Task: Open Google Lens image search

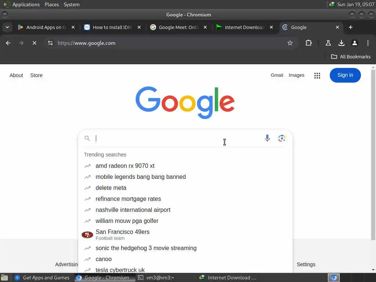Action: (282, 138)
